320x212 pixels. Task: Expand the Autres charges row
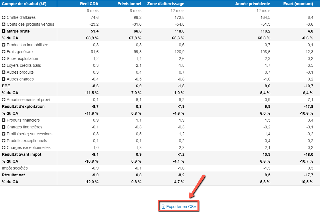pos(3,79)
